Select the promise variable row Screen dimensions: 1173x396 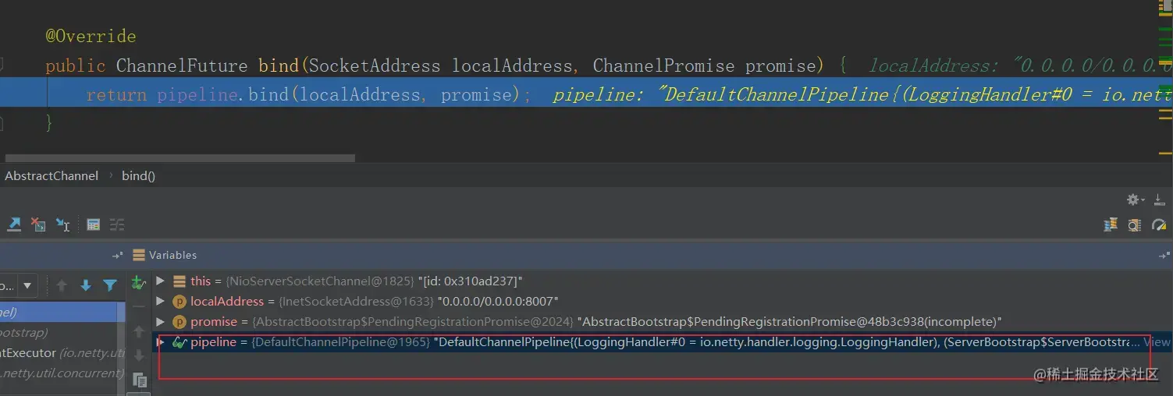pyautogui.click(x=662, y=321)
